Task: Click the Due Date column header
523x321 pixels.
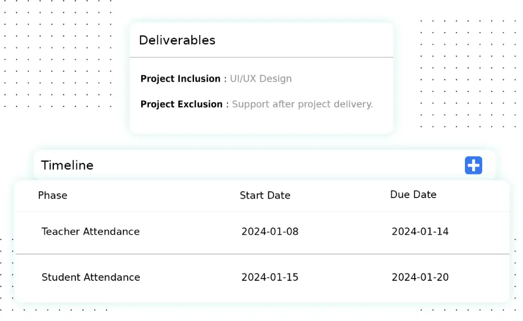Action: click(413, 194)
